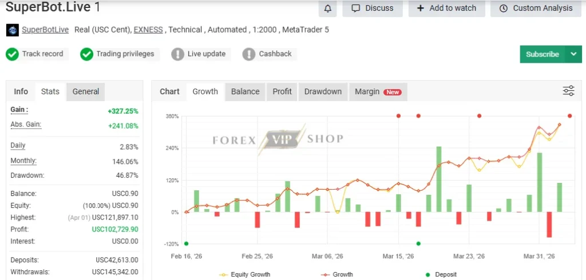Click the Monthly label
Screen dimensions: 586x280
click(23, 161)
